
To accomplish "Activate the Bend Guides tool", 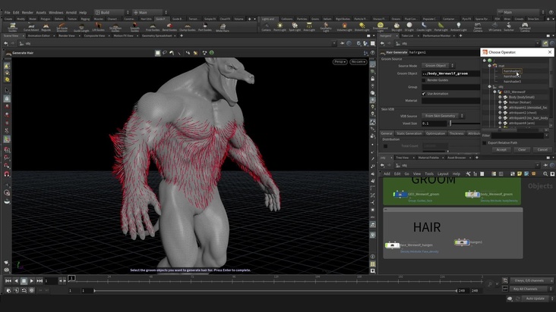I will coord(169,27).
